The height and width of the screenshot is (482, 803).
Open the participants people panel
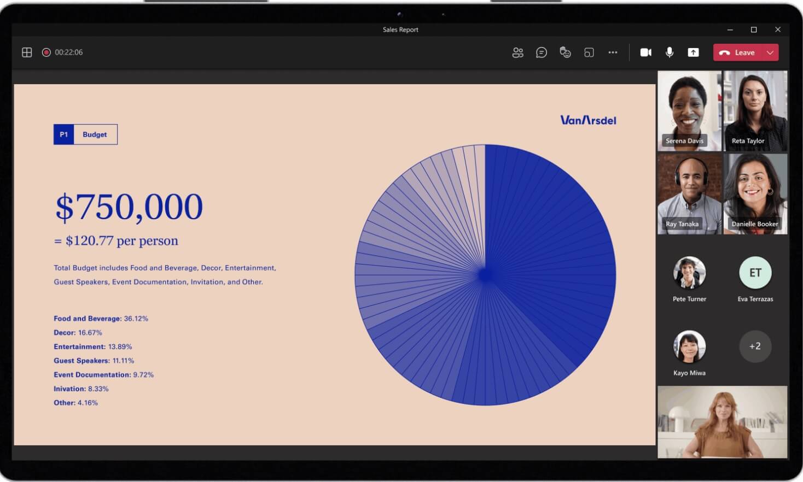(x=517, y=52)
